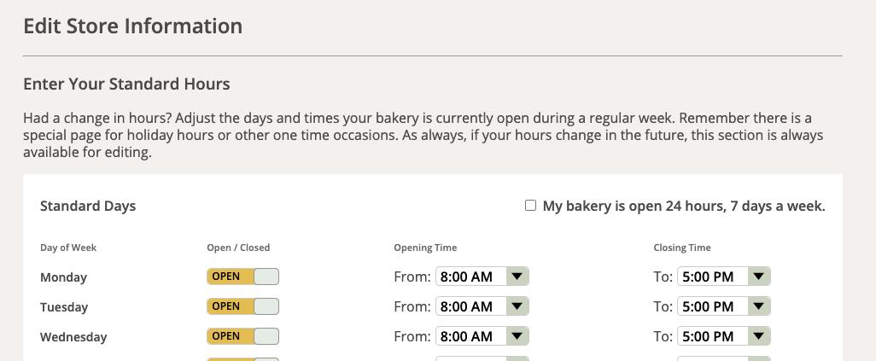Open Wednesday closing time dropdown

click(713, 336)
